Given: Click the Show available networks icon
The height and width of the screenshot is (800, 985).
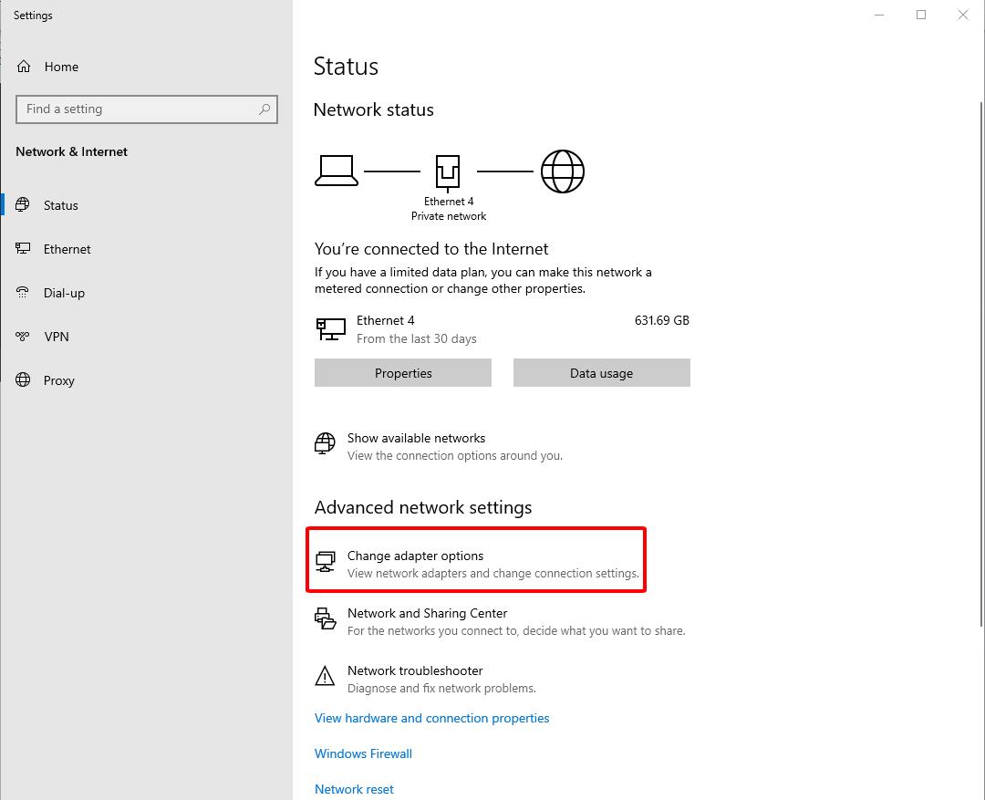Looking at the screenshot, I should [x=325, y=443].
